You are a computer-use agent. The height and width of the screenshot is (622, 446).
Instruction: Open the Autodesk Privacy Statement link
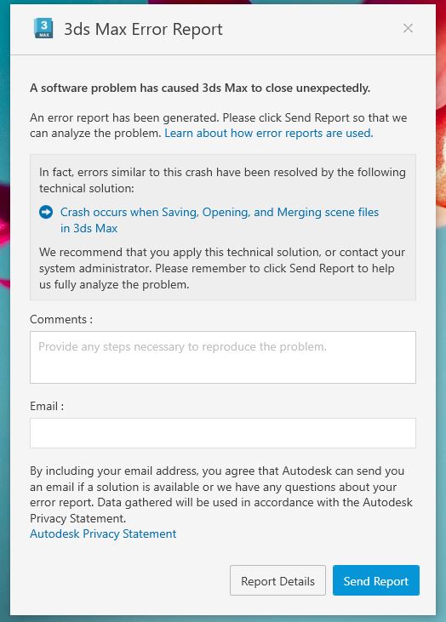(103, 534)
